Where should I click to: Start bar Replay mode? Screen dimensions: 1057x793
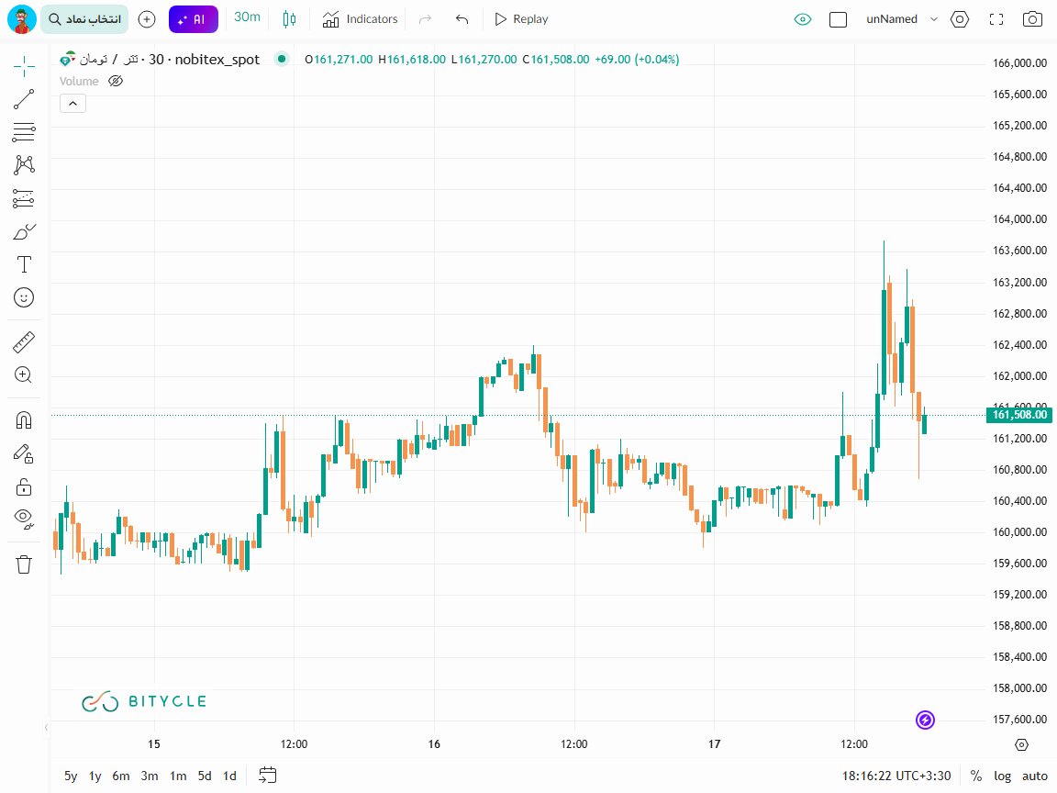[x=520, y=19]
